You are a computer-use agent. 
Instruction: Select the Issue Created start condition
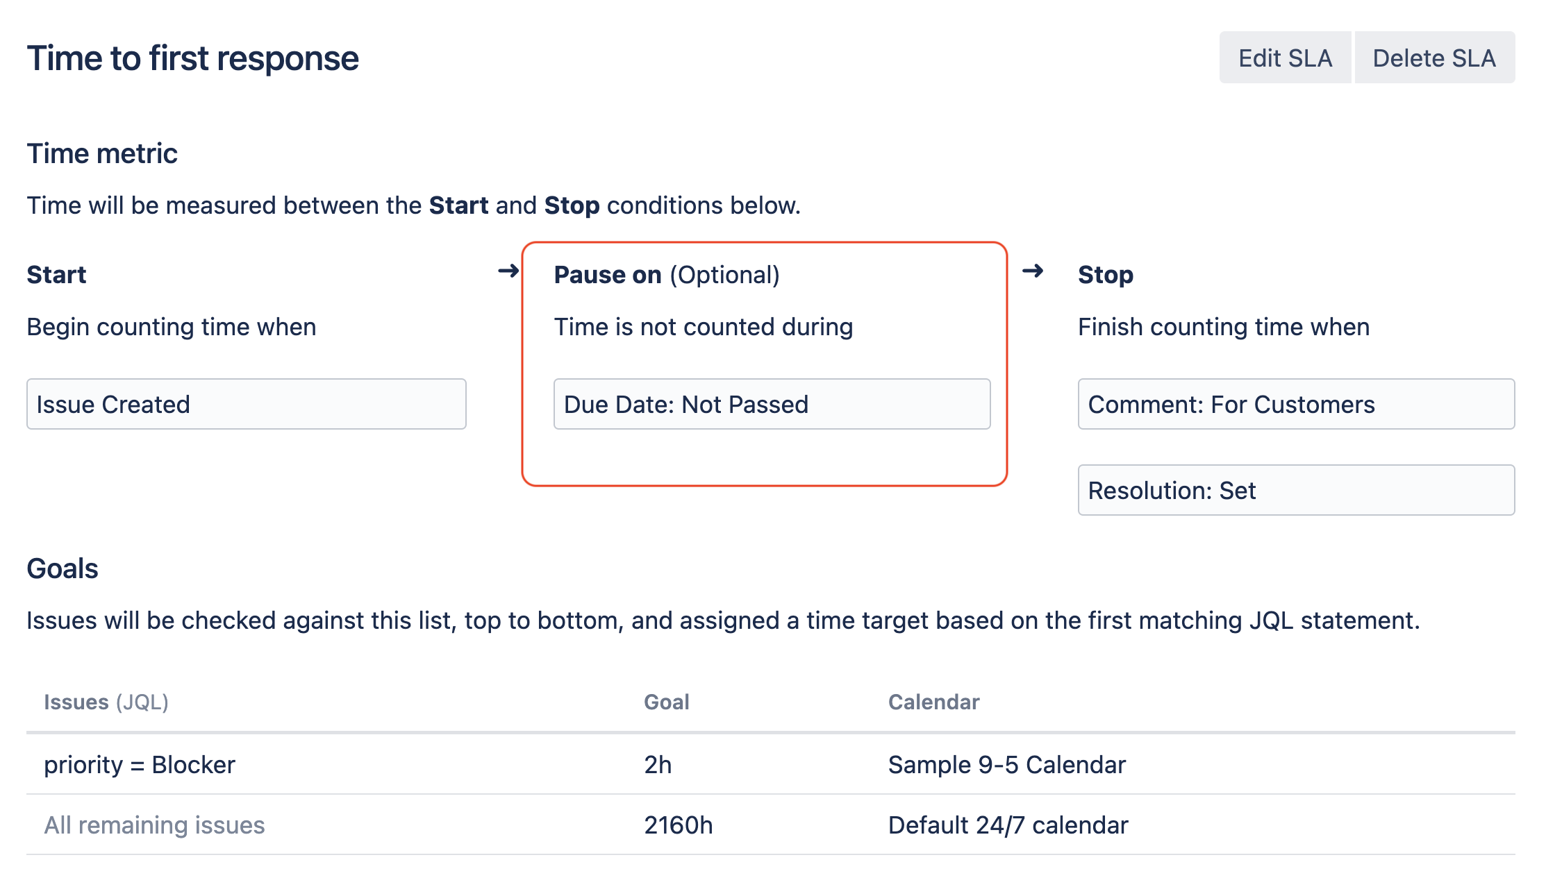point(246,404)
